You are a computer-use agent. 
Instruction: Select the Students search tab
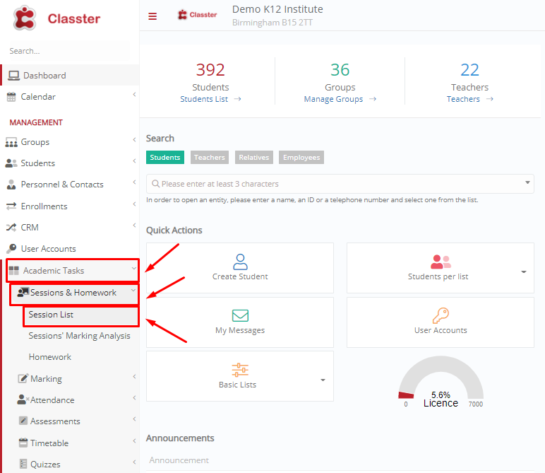(165, 158)
